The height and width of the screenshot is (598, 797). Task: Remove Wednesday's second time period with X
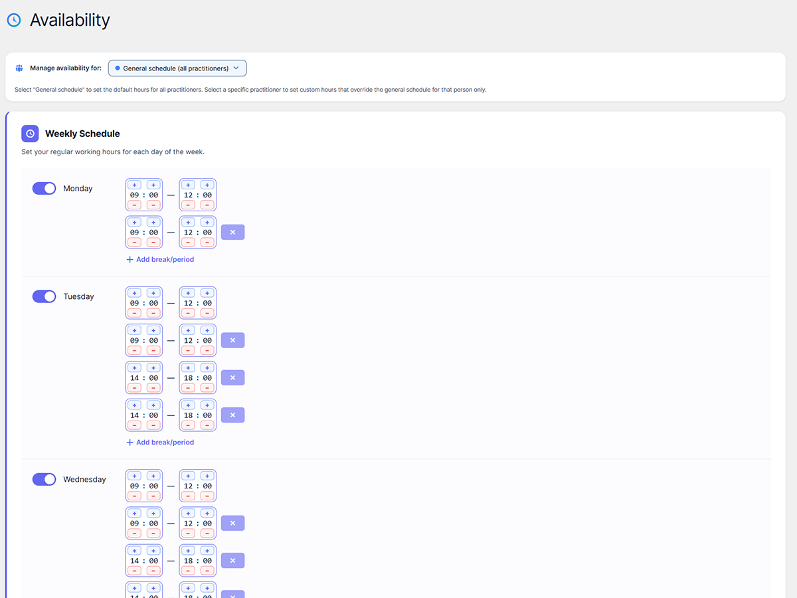point(232,524)
